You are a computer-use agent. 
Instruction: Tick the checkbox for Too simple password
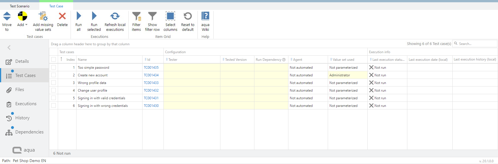point(54,68)
